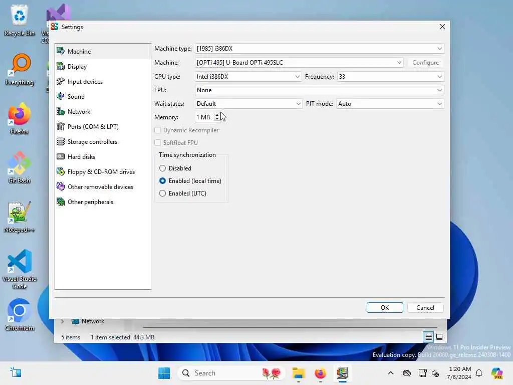Click the Memory value field

click(204, 117)
